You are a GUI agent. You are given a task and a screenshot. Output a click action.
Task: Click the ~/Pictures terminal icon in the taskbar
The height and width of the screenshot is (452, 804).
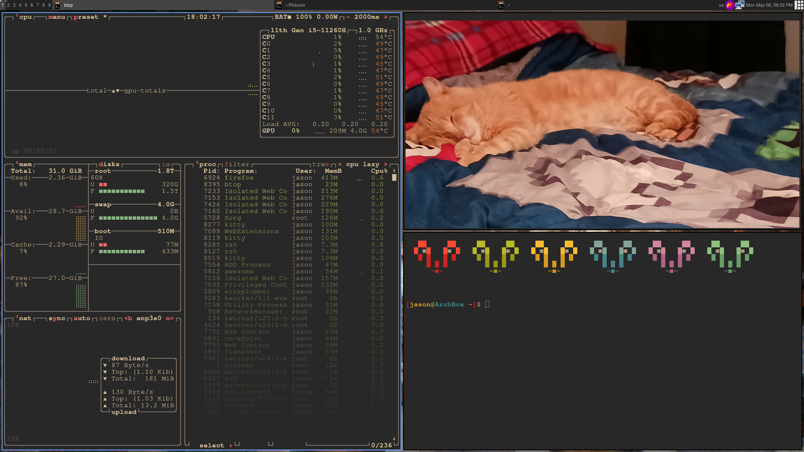pos(279,5)
